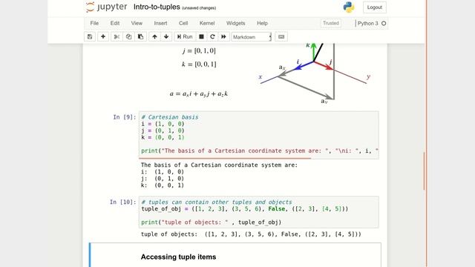Click the Jupyter logo
This screenshot has height=267, width=475.
106,7
